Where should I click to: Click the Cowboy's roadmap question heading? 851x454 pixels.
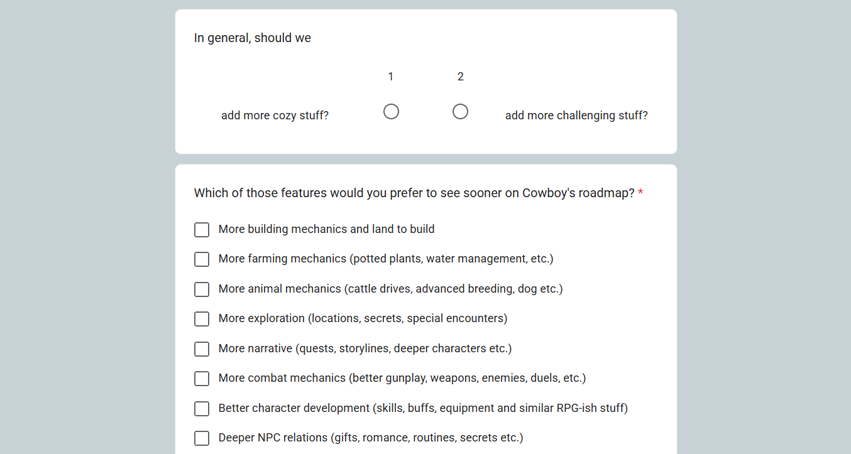(x=414, y=193)
